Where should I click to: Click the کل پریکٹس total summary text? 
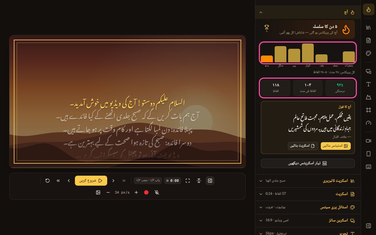tap(334, 72)
